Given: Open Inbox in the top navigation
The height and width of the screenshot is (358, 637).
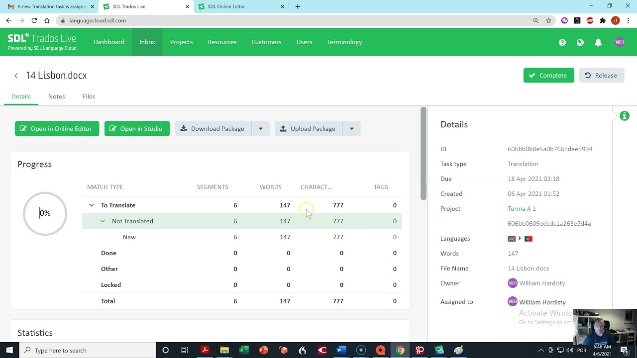Looking at the screenshot, I should tap(147, 42).
